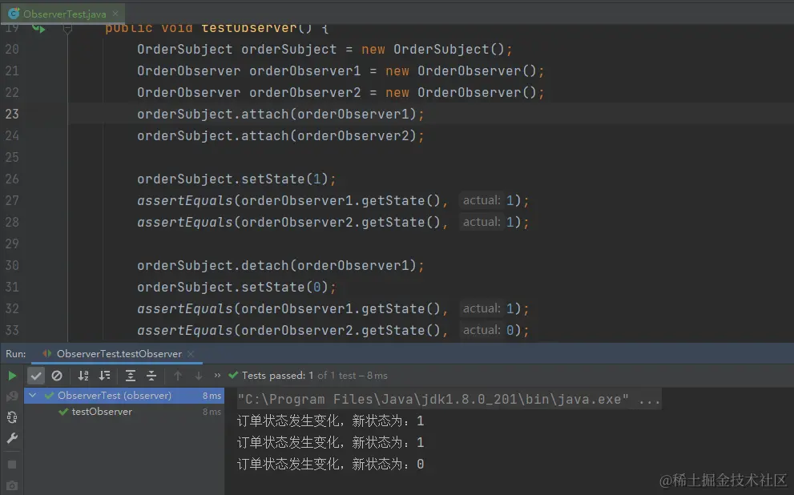This screenshot has height=495, width=794.
Task: Click the ObserverTest.java file class icon
Action: pos(14,14)
